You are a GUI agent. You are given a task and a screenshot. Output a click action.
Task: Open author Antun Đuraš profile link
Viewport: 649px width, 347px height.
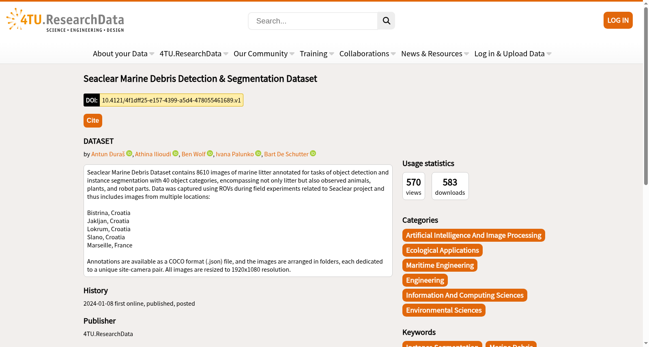pyautogui.click(x=108, y=154)
